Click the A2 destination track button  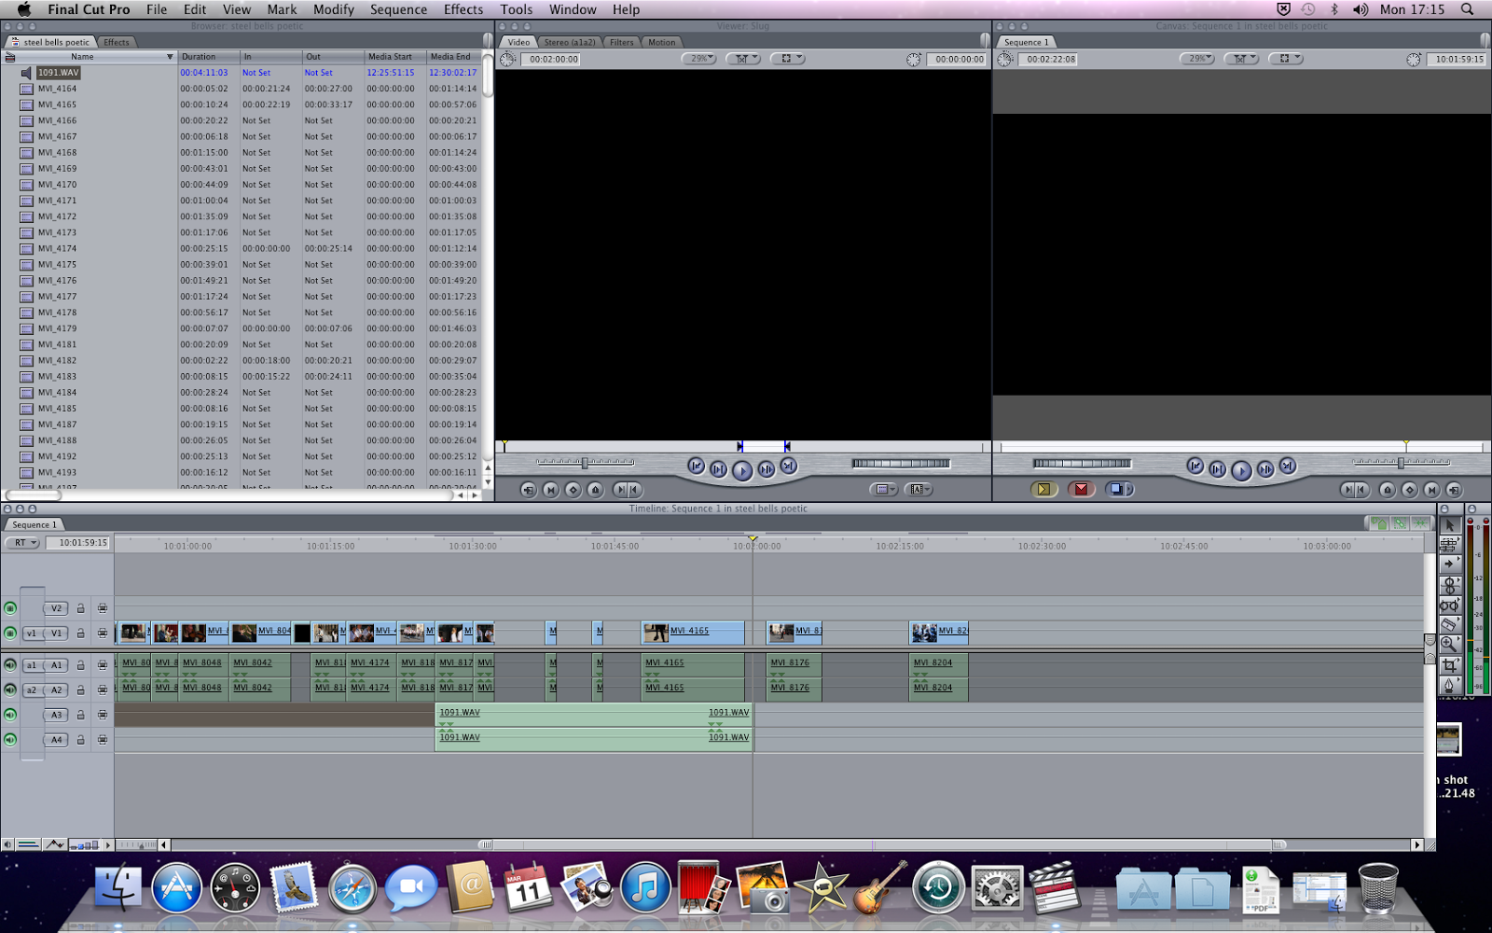click(57, 690)
